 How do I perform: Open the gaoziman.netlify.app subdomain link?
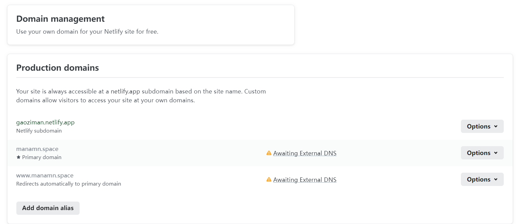click(x=45, y=122)
